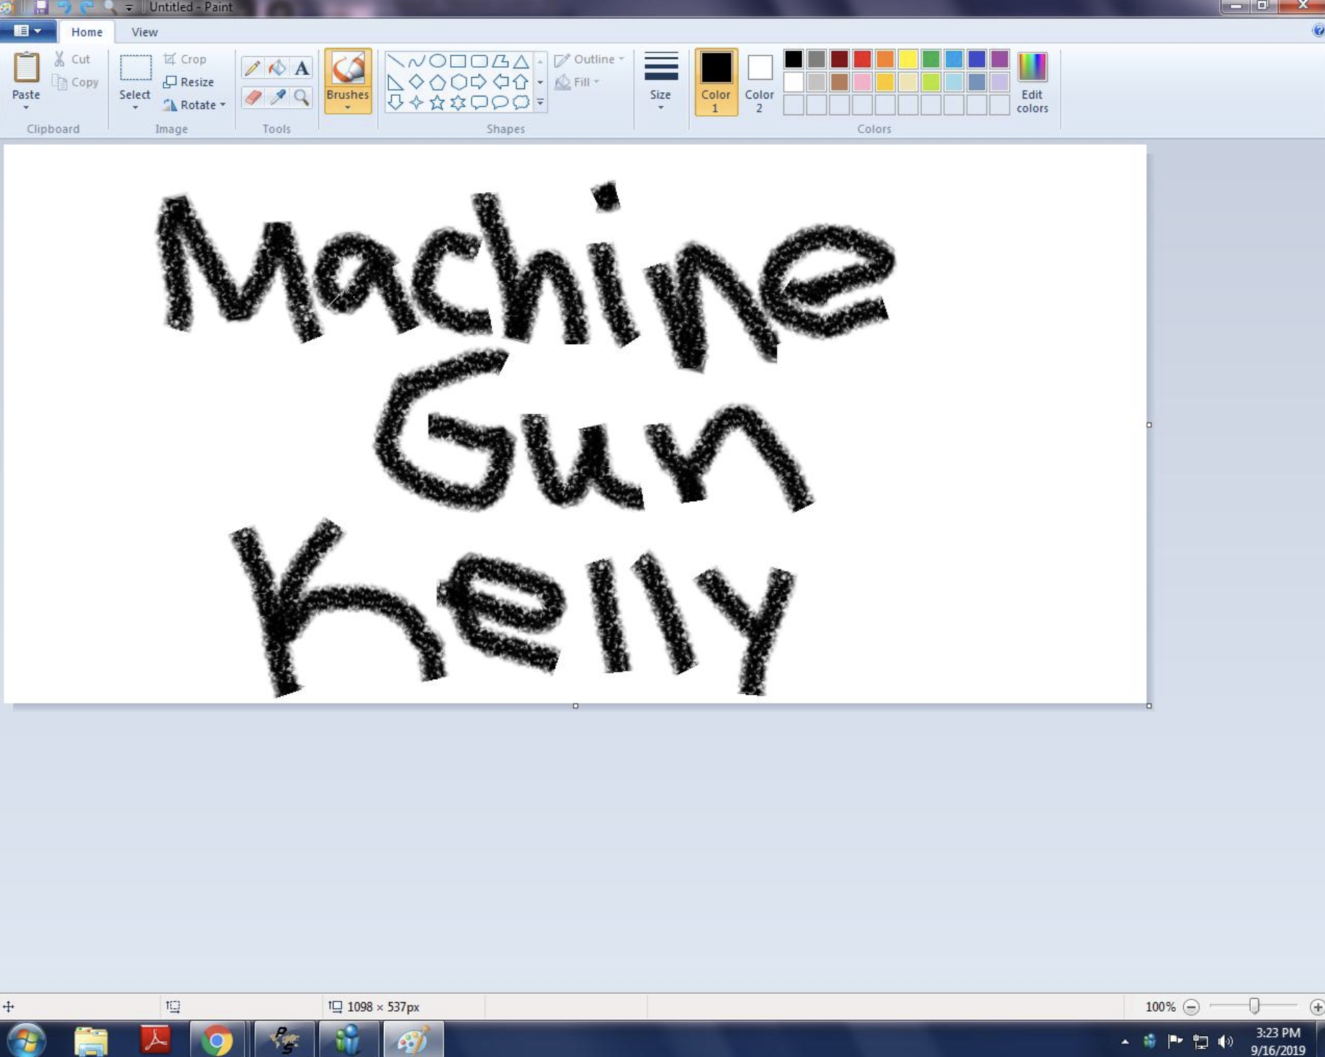Select the Pencil tool
This screenshot has width=1325, height=1057.
252,68
